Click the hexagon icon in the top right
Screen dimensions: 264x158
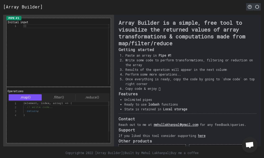pos(257,7)
